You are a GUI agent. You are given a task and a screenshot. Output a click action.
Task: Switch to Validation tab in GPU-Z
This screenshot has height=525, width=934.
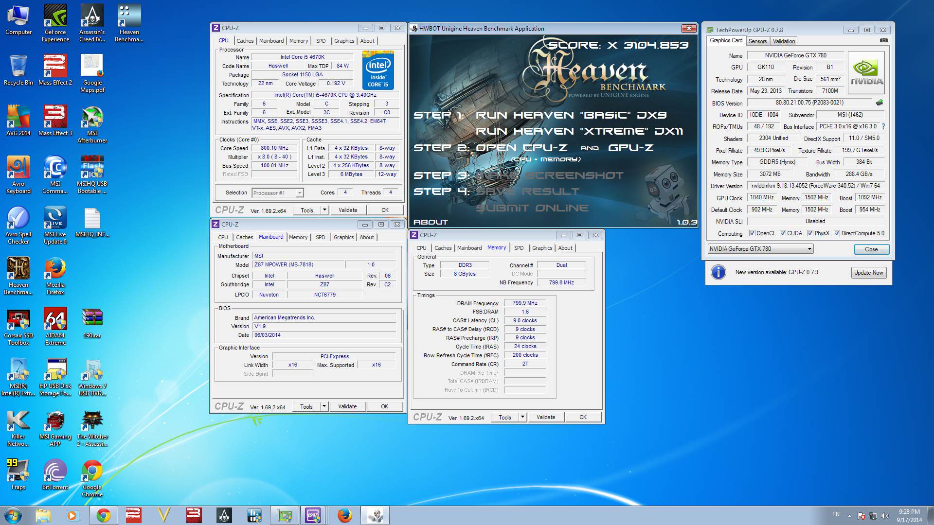[784, 41]
